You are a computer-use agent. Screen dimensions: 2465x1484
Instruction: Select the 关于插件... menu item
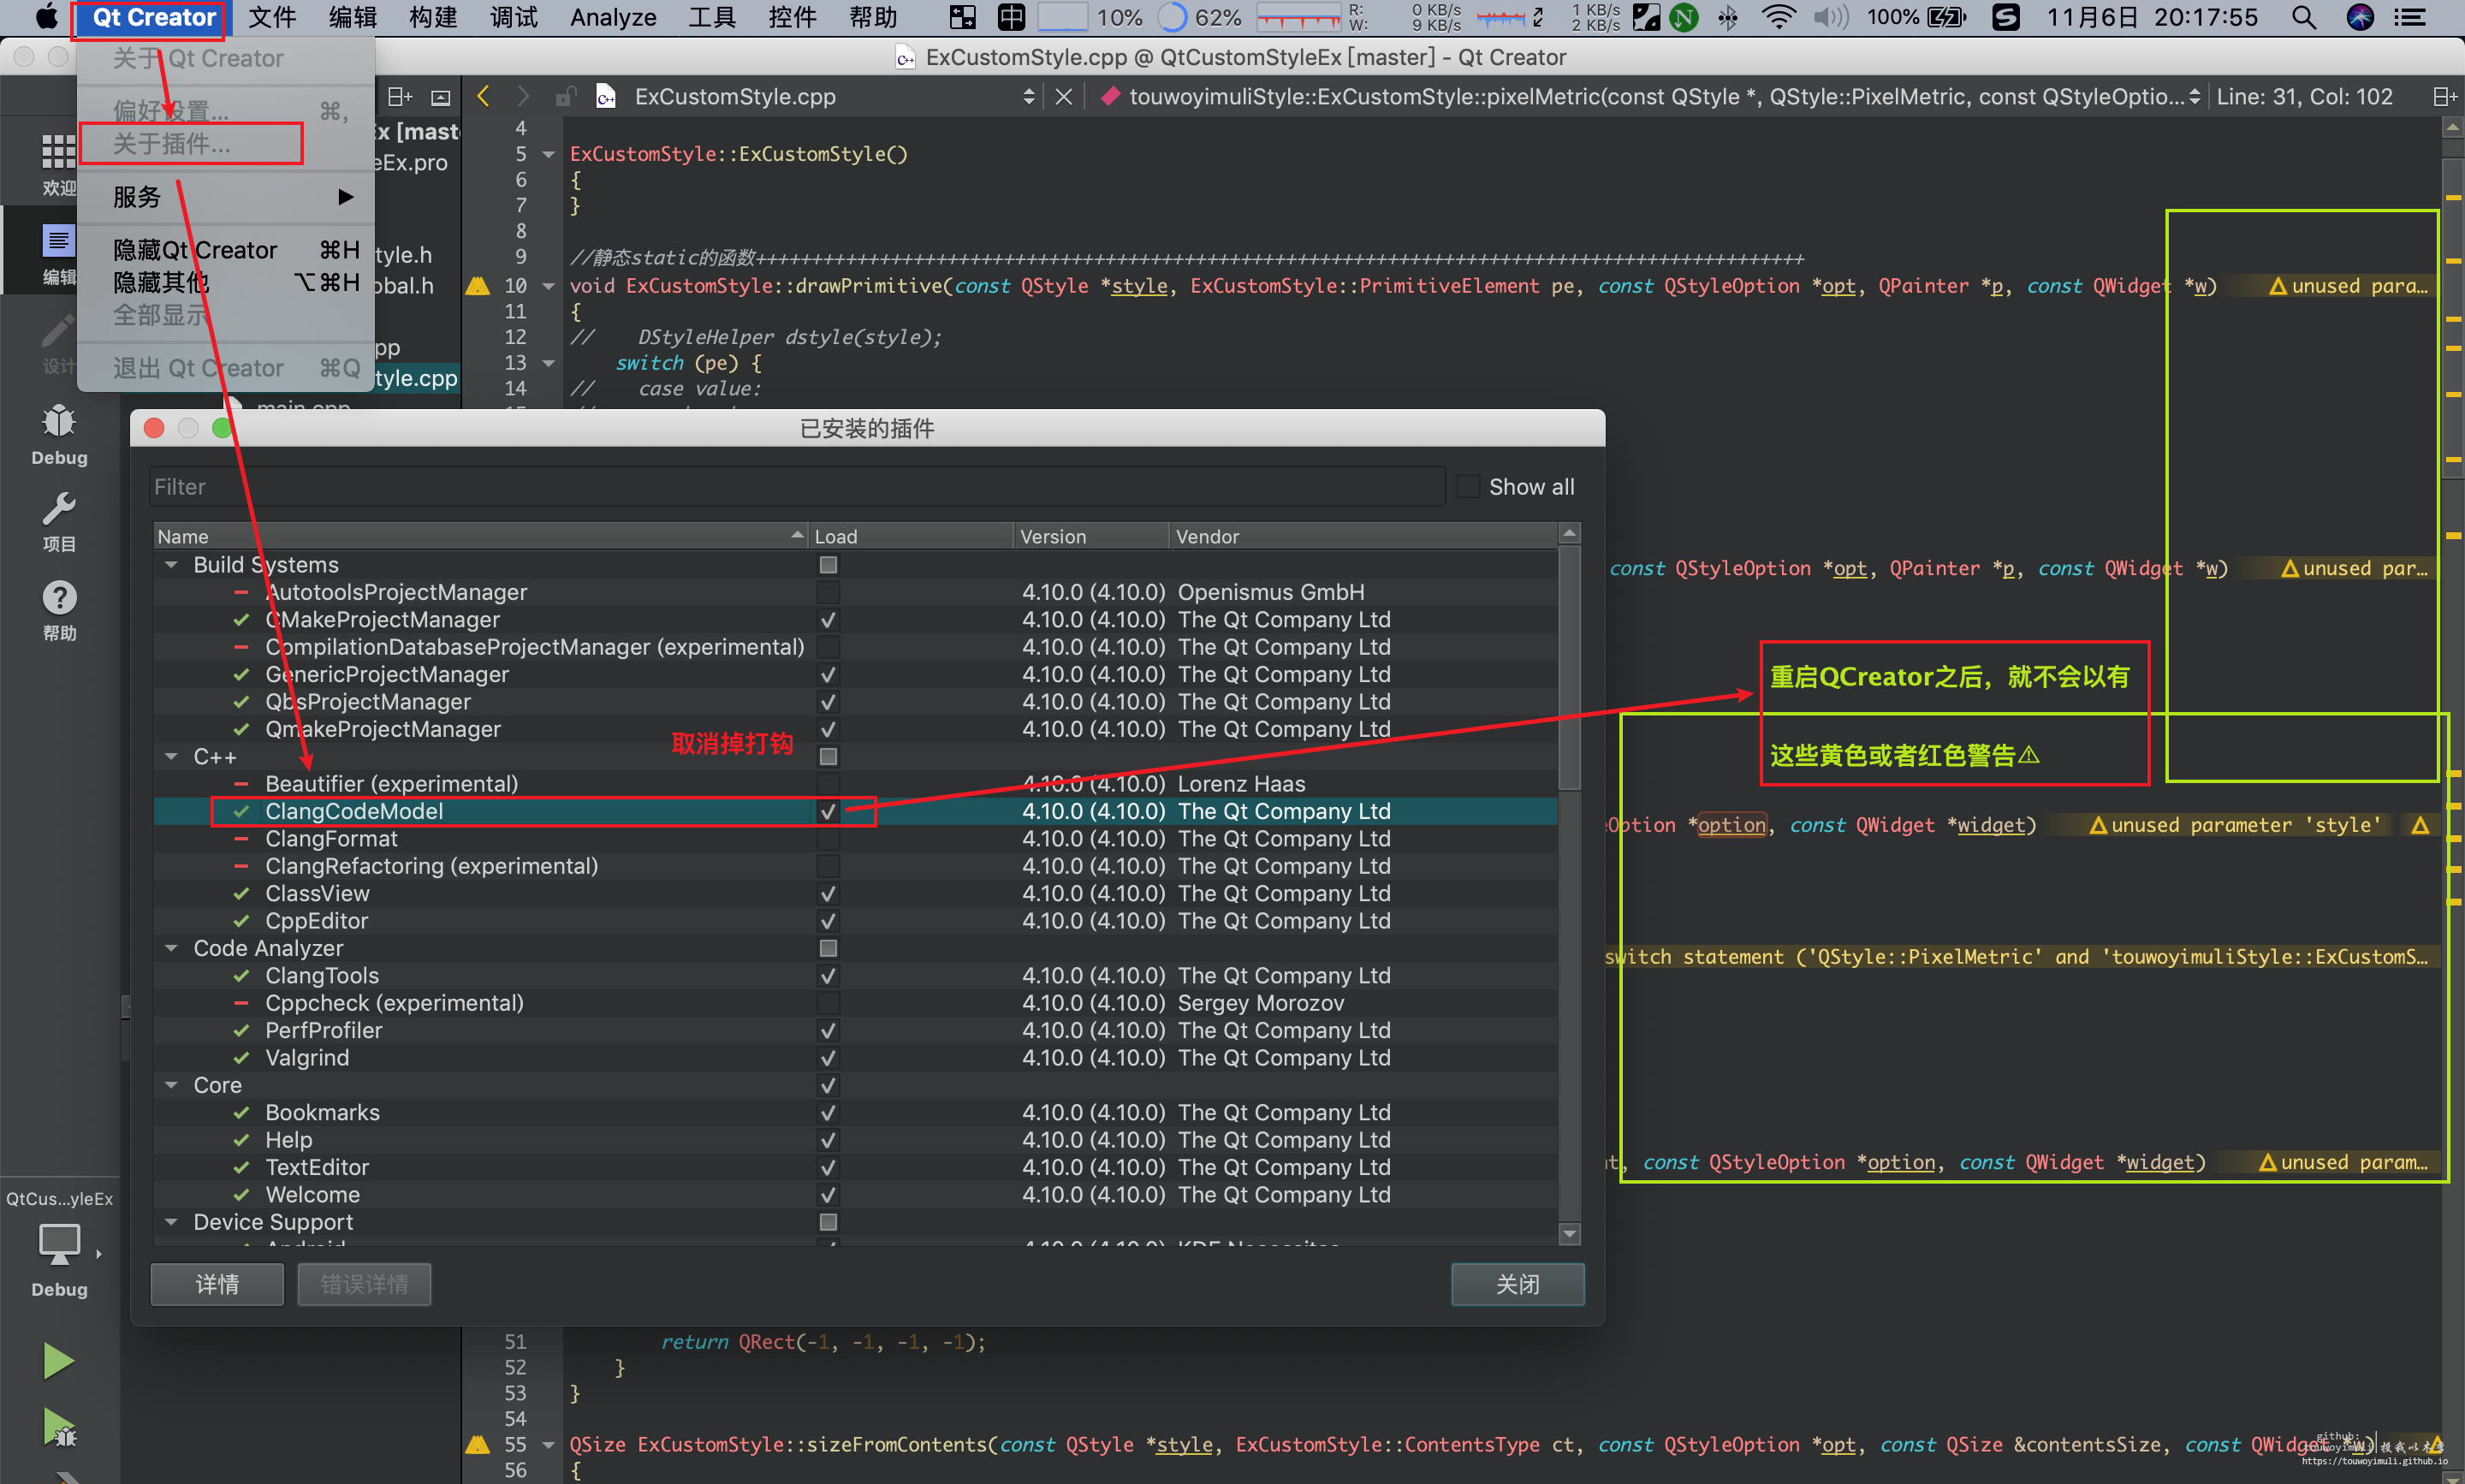(172, 144)
